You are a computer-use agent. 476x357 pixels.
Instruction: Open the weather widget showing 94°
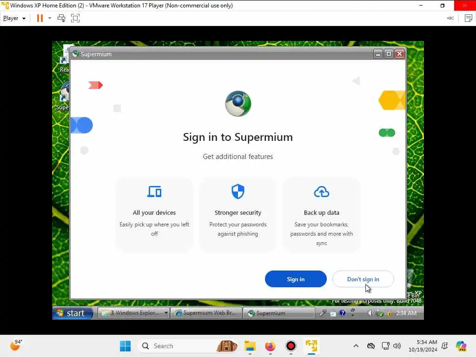point(16,345)
